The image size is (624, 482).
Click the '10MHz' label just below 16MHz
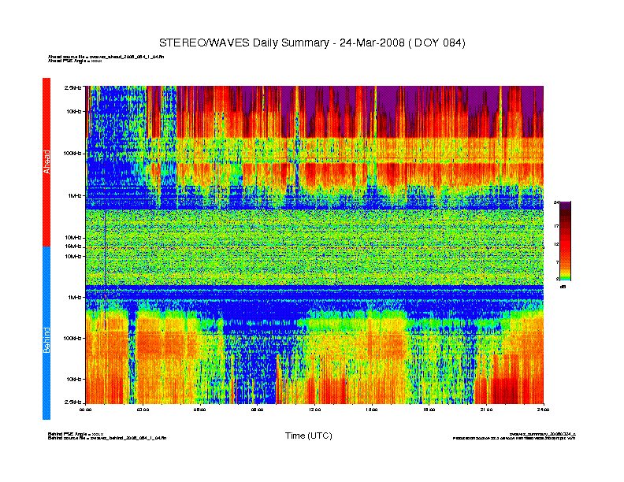click(73, 257)
